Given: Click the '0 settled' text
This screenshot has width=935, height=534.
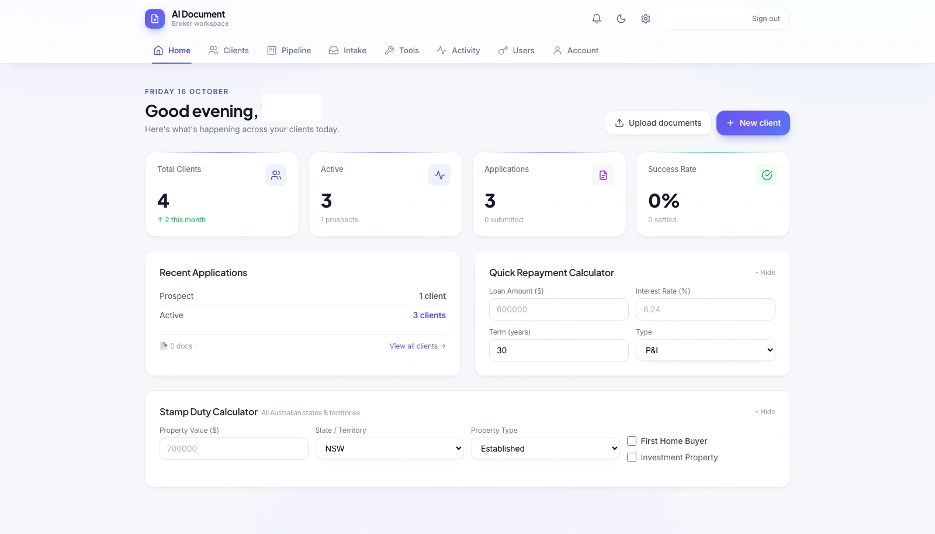Looking at the screenshot, I should 662,220.
